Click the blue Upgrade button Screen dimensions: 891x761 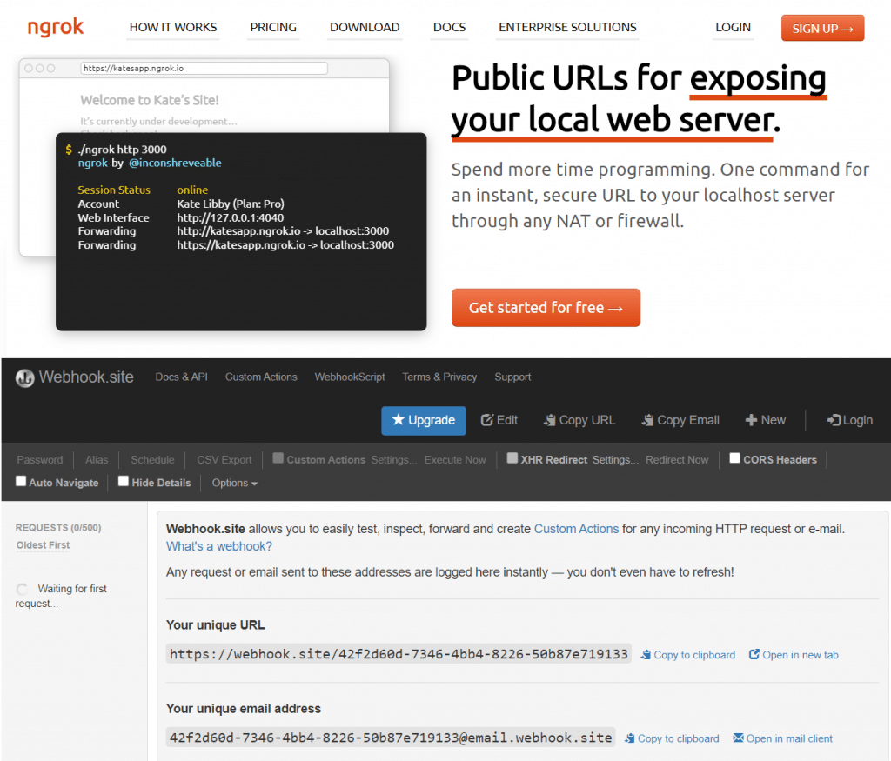click(x=424, y=421)
